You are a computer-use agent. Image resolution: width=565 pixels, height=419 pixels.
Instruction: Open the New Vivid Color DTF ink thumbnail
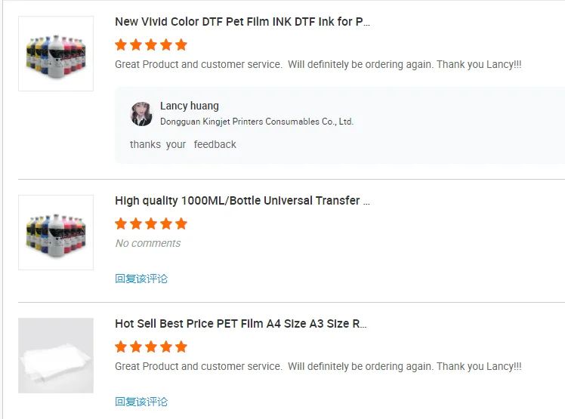56,54
